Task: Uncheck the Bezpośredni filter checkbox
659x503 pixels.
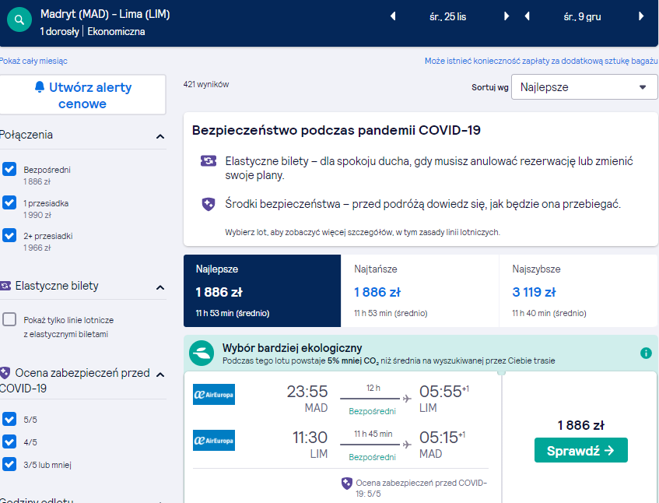Action: (9, 169)
